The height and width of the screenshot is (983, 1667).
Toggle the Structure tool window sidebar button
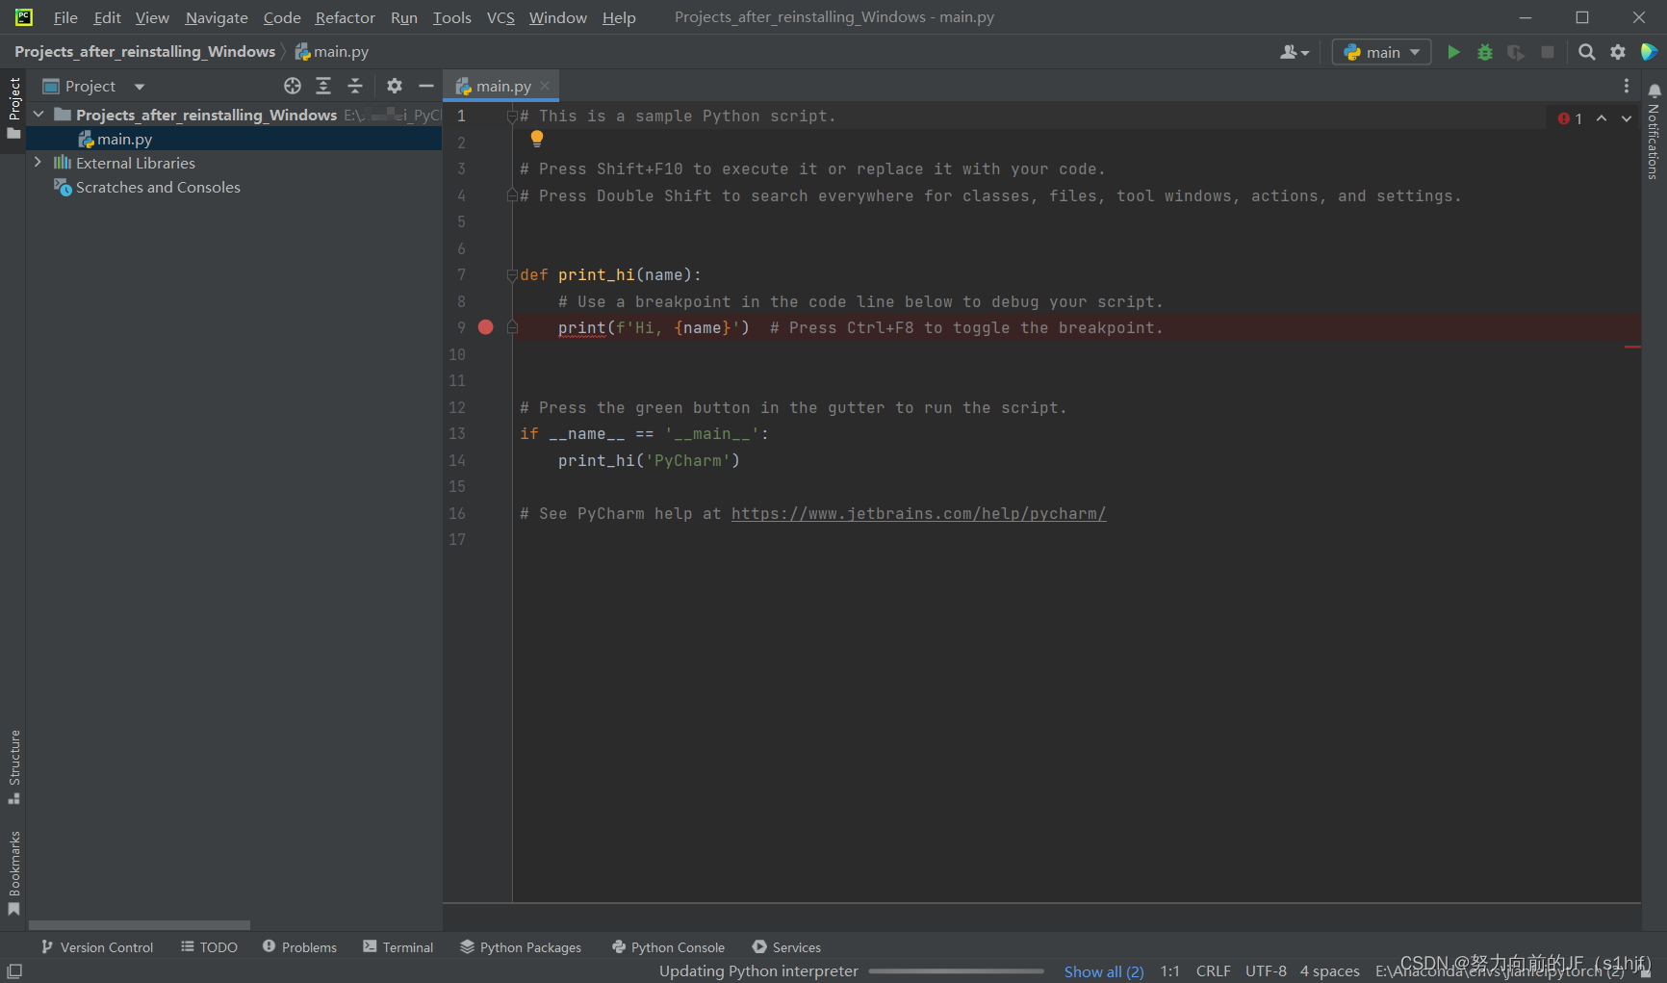coord(14,765)
